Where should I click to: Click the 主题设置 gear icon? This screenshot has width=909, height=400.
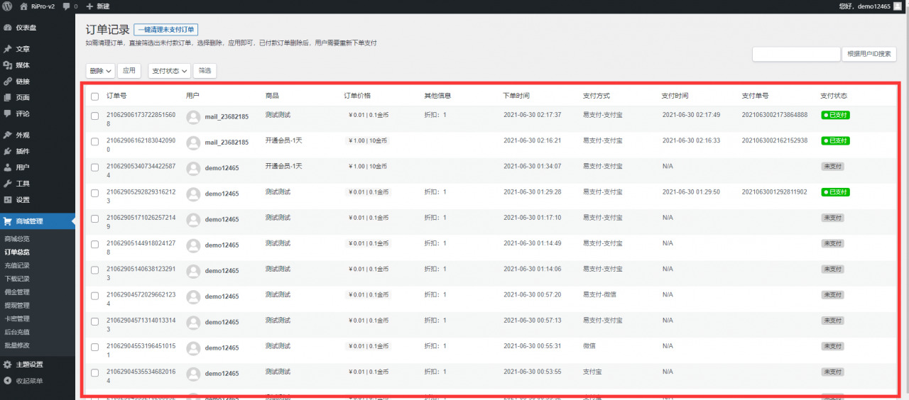click(7, 365)
